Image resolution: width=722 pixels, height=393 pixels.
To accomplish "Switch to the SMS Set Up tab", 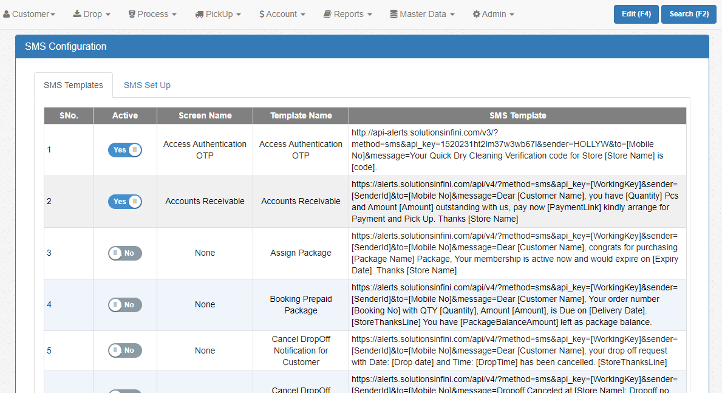I will click(x=147, y=85).
